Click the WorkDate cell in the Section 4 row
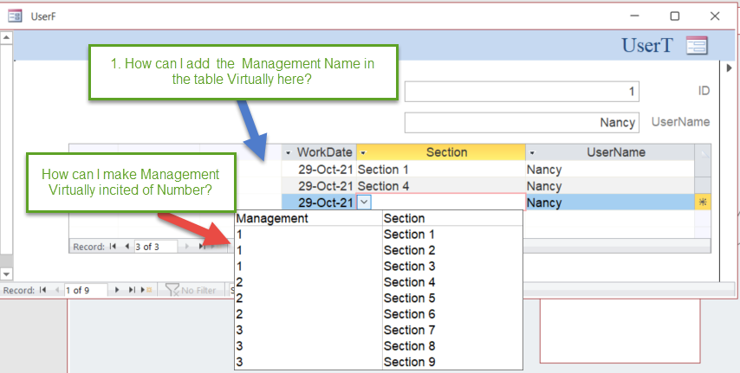 319,186
